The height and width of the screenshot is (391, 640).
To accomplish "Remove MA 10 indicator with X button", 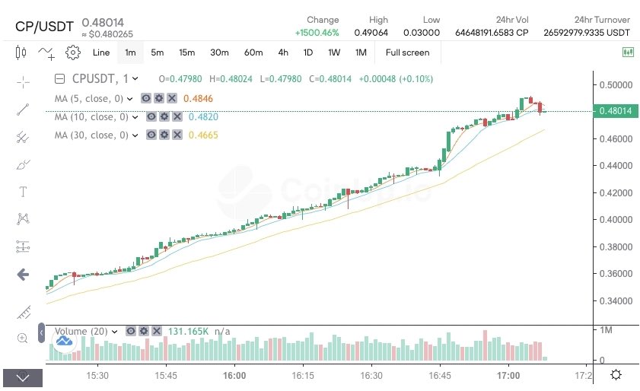I will [x=177, y=116].
